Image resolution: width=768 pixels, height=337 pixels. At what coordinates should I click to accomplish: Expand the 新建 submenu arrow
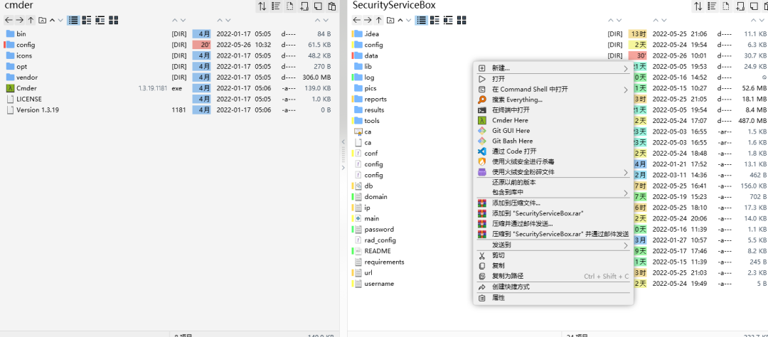tap(626, 68)
